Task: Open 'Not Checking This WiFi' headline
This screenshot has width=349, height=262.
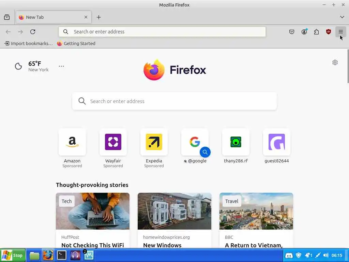Action: pos(93,245)
